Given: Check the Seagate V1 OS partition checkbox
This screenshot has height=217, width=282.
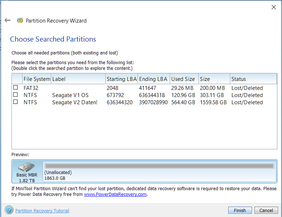Looking at the screenshot, I should click(x=15, y=95).
